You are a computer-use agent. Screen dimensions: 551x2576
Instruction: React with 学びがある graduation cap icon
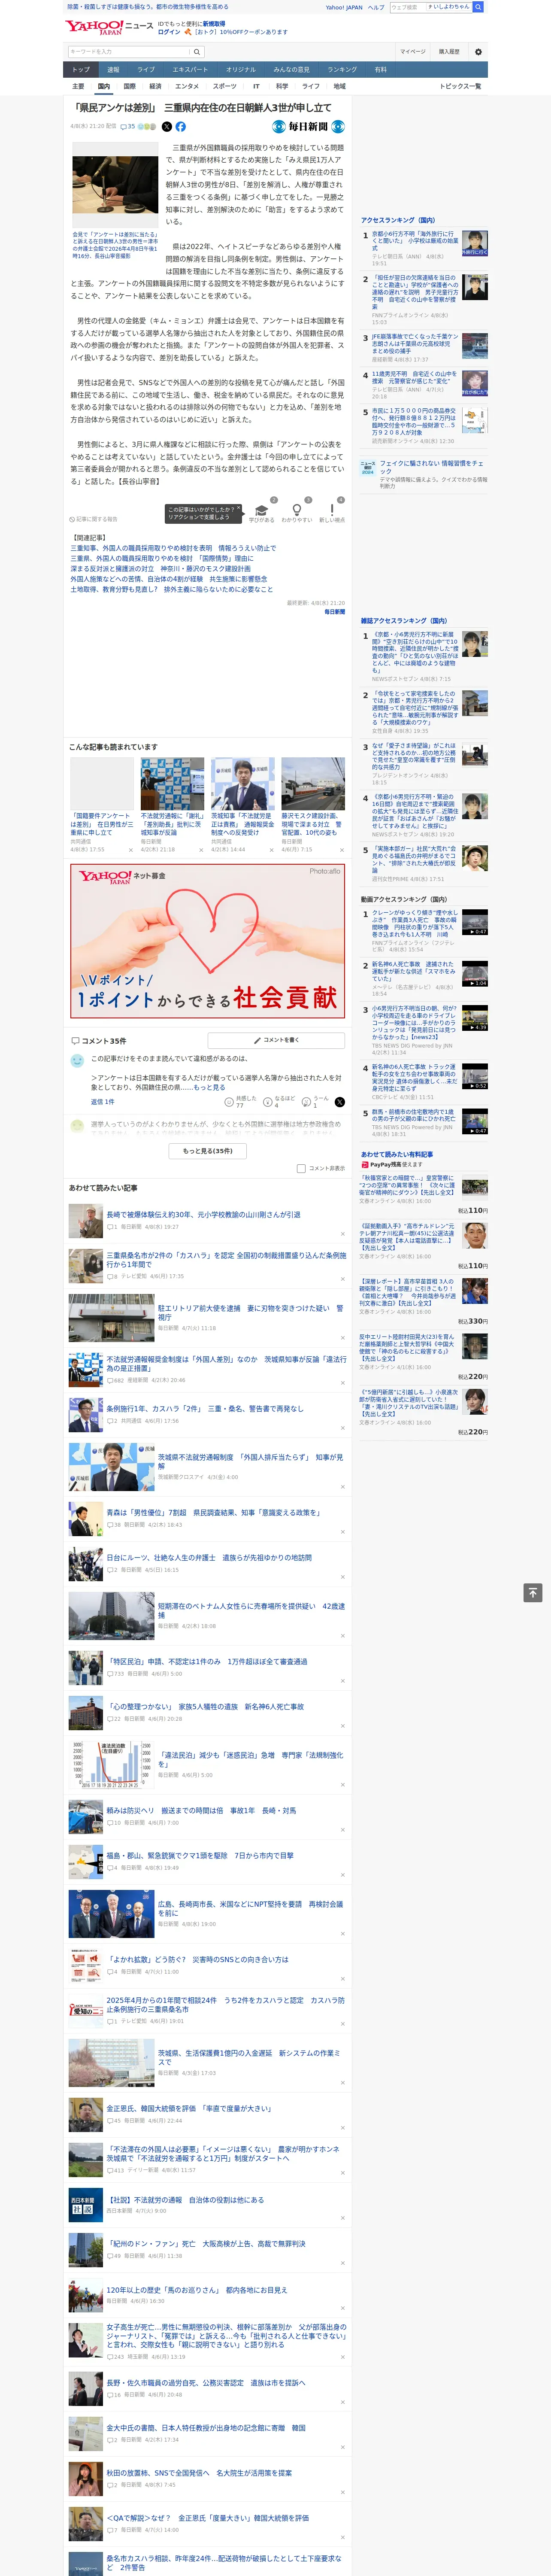click(262, 509)
